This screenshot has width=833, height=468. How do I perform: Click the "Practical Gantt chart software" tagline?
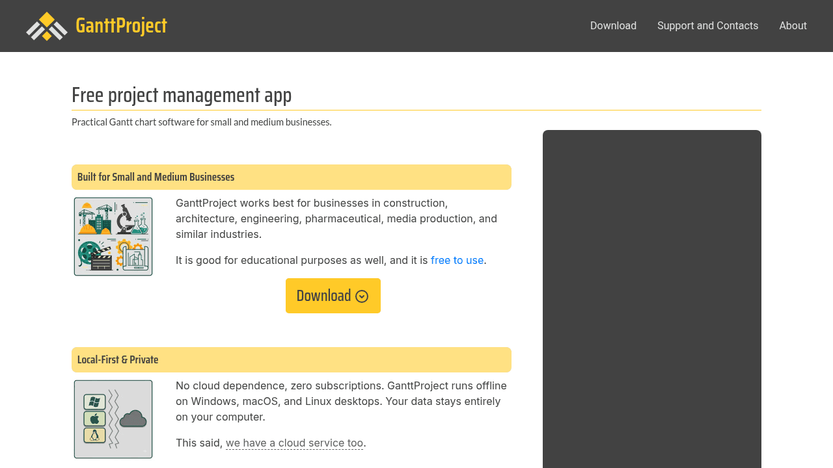pos(202,122)
